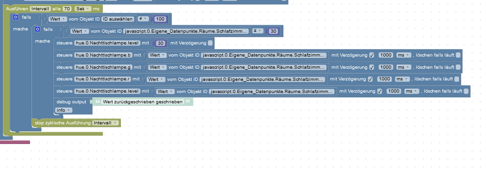Screen dimensions: 486x173
Task: Click 'ID auswählen' object ID field
Action: [x=118, y=19]
